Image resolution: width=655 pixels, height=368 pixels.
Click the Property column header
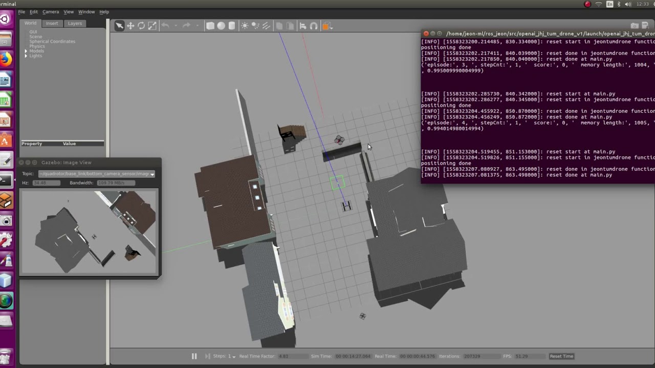(x=32, y=144)
